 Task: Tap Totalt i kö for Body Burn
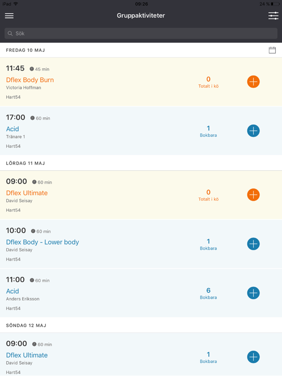[209, 86]
